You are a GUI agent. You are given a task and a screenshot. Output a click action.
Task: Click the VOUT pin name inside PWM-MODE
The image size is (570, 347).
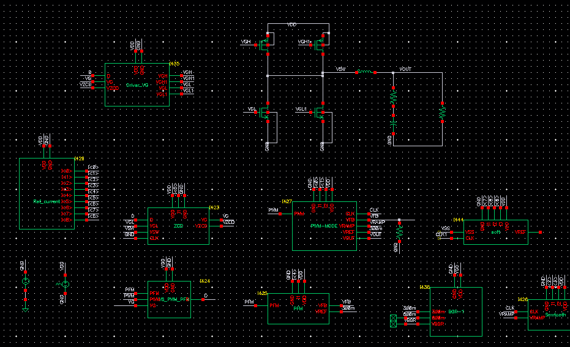pos(348,238)
